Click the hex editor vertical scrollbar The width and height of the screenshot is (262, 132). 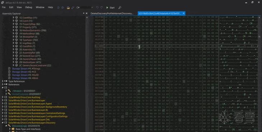[259, 74]
